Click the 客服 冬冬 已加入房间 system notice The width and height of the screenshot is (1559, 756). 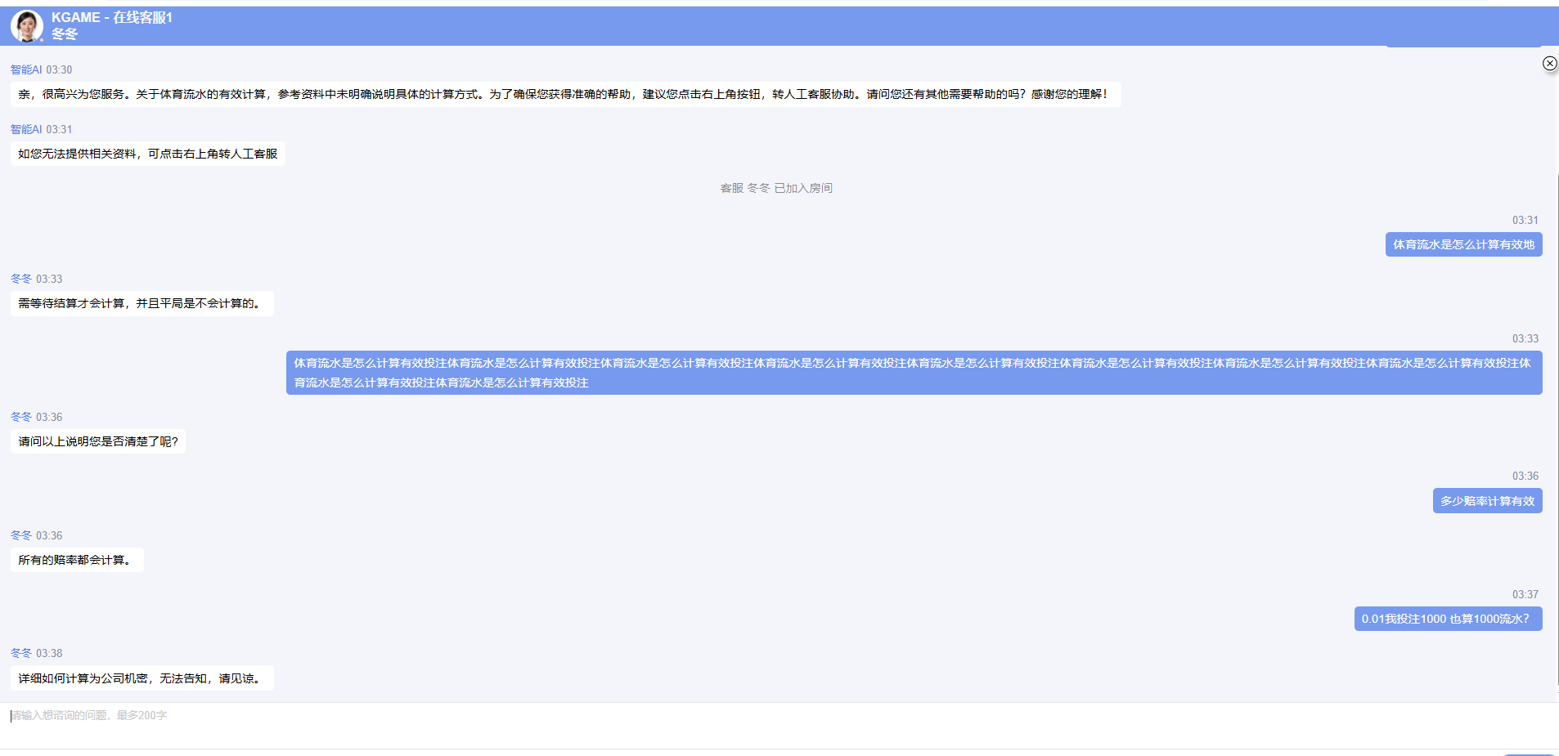(776, 189)
